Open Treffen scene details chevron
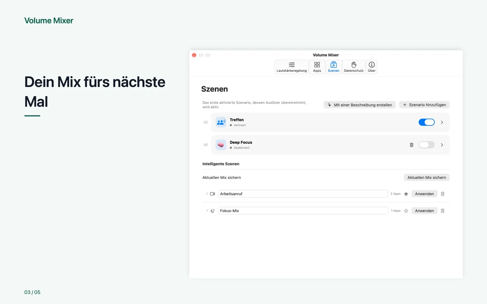 [442, 122]
